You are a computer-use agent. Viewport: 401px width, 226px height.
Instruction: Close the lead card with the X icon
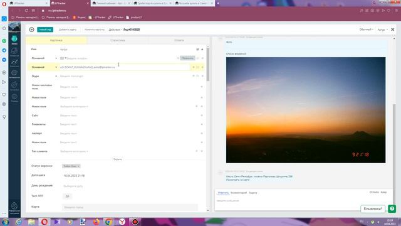pos(393,30)
